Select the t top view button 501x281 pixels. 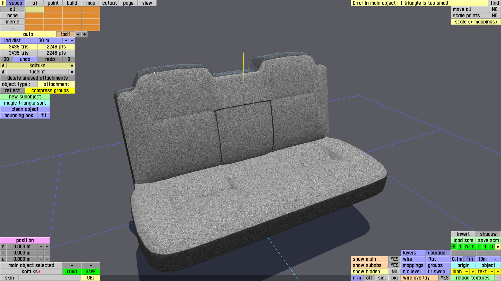tap(485, 247)
